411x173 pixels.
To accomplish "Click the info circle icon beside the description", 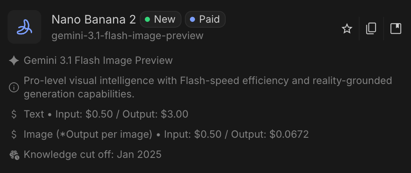I will tap(14, 87).
